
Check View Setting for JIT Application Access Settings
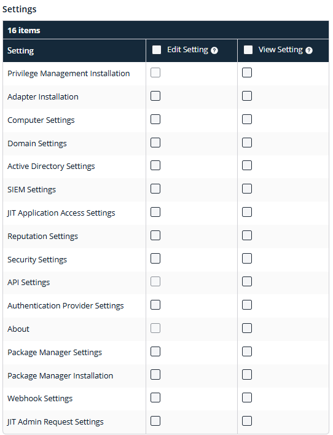247,212
